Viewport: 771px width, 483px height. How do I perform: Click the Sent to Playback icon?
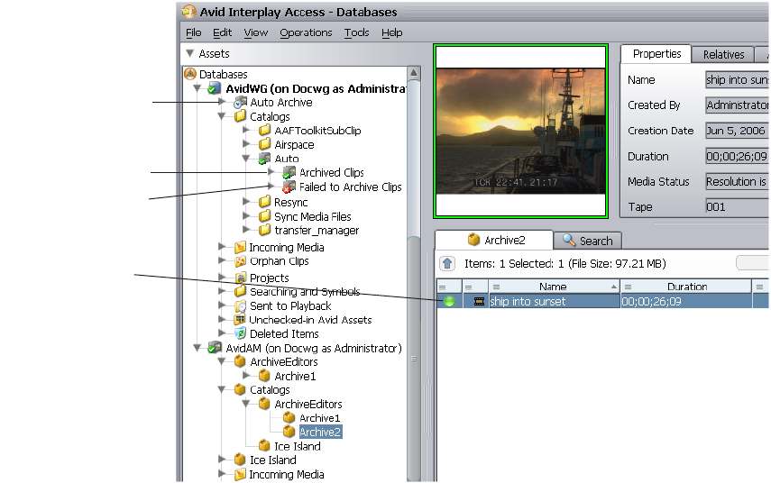(x=240, y=305)
